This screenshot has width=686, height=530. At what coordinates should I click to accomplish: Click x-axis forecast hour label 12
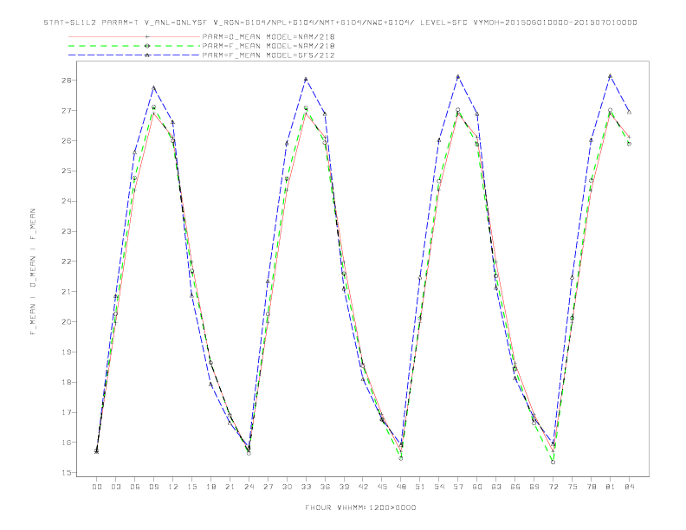point(173,487)
